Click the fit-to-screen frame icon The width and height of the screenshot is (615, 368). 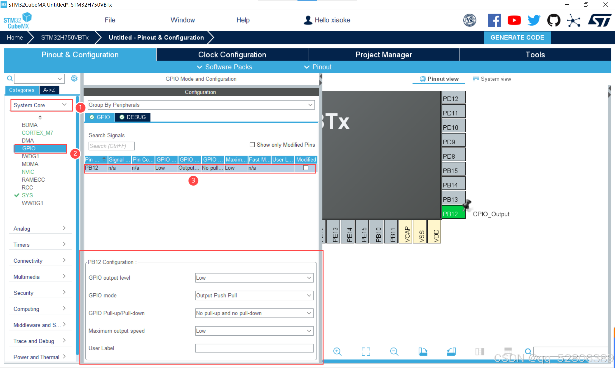366,351
